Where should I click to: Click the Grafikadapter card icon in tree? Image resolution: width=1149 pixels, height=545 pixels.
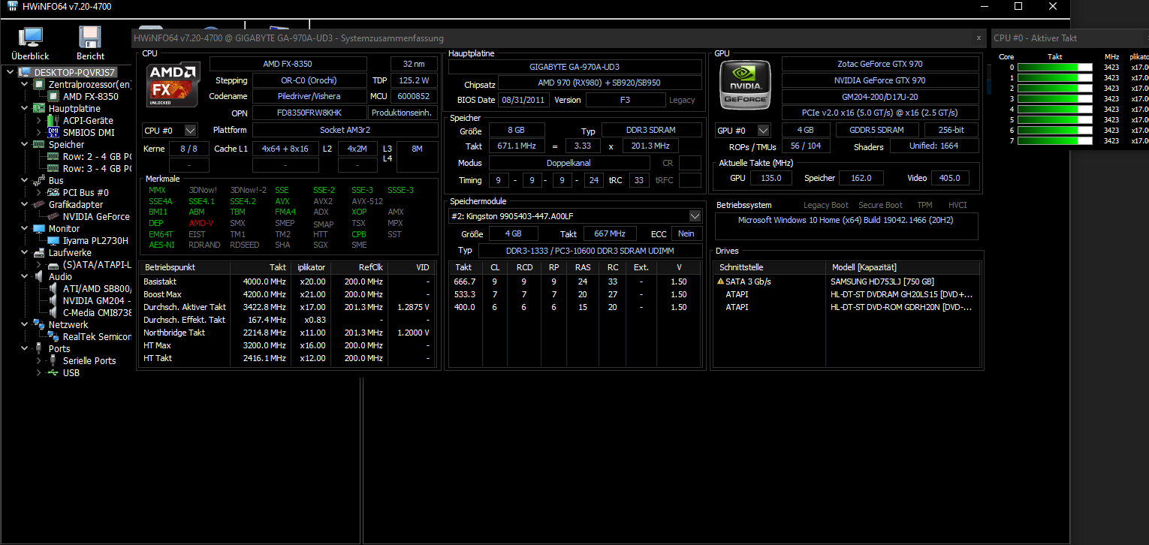(x=41, y=204)
